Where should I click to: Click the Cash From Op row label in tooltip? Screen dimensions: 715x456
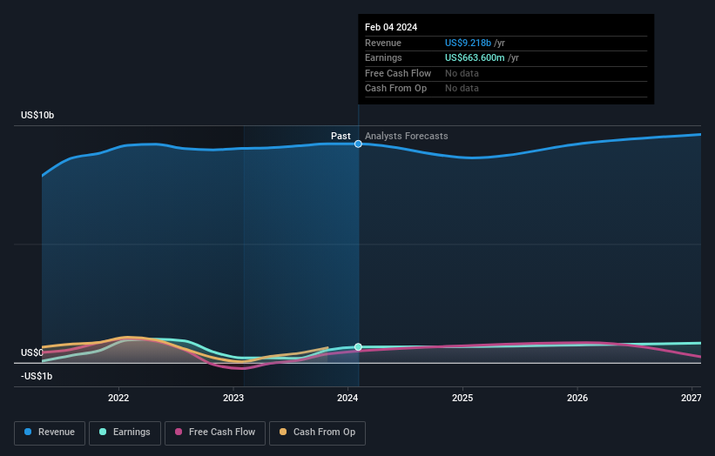tap(395, 89)
